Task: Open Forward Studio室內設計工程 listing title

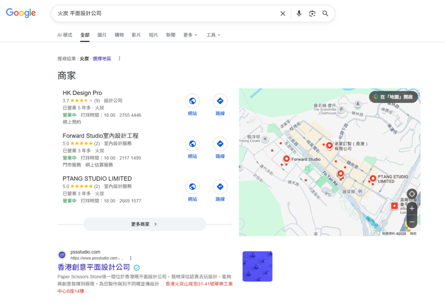Action: coord(100,136)
